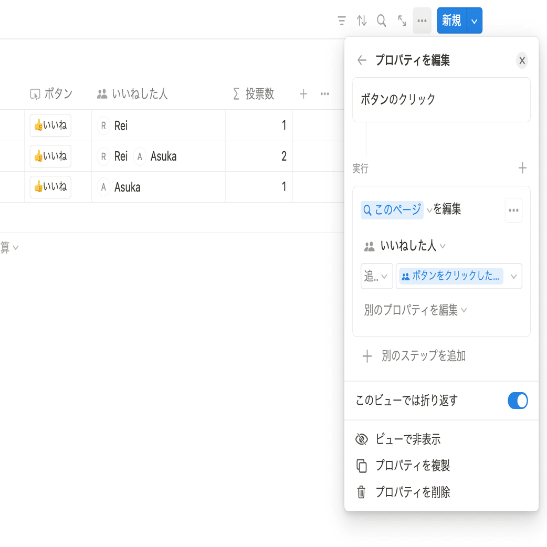Open view options three-dot menu
The width and height of the screenshot is (547, 547).
click(422, 20)
